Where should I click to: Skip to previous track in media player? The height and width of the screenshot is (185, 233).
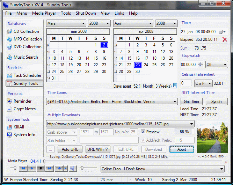click(x=23, y=169)
